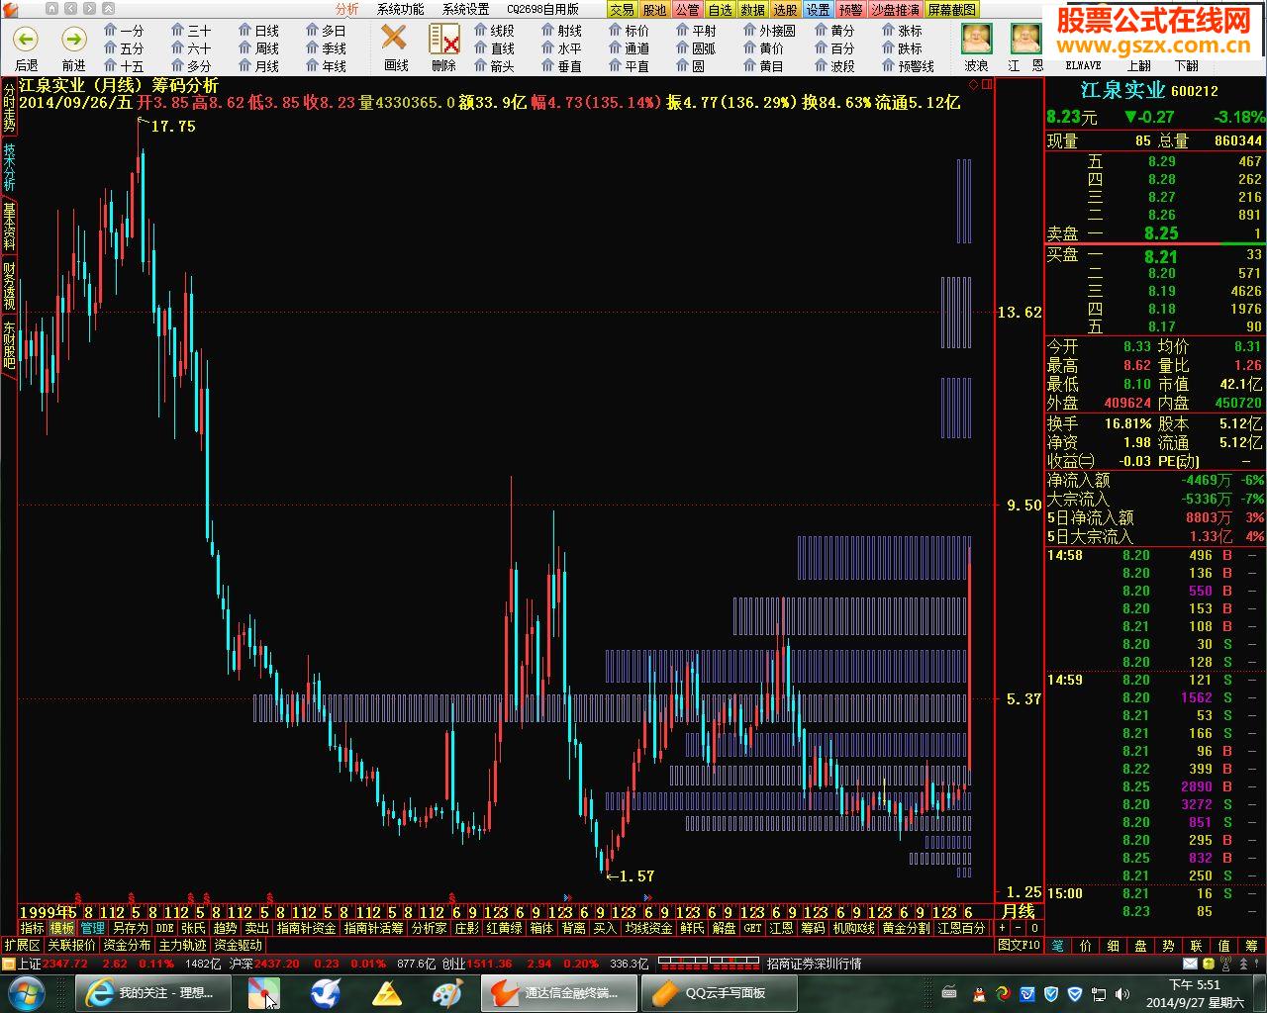Click the 上翻 page up button
1267x1013 pixels.
pos(1139,66)
